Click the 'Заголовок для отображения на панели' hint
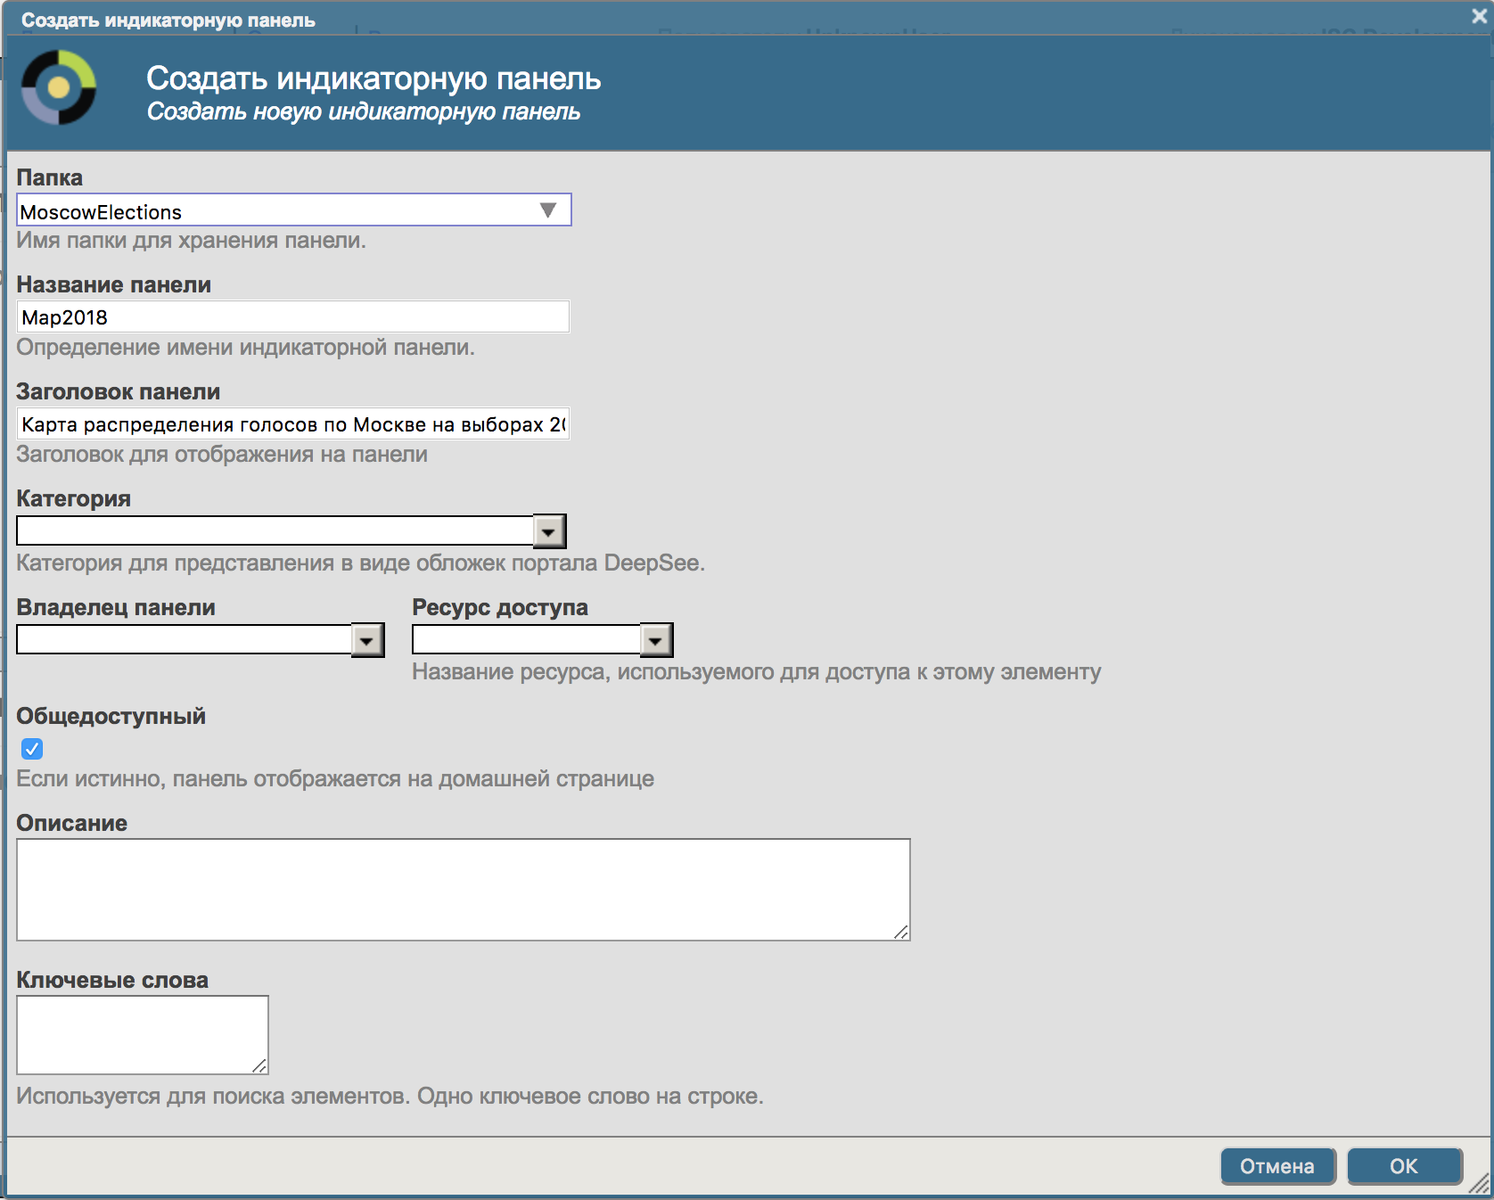Image resolution: width=1494 pixels, height=1200 pixels. tap(222, 455)
